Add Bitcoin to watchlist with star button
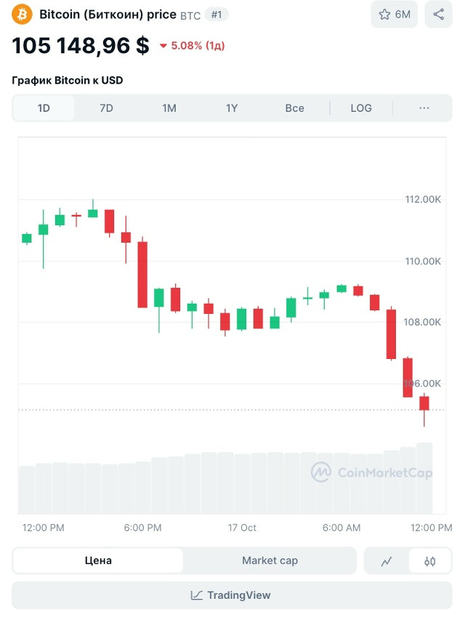The height and width of the screenshot is (622, 465). [395, 14]
